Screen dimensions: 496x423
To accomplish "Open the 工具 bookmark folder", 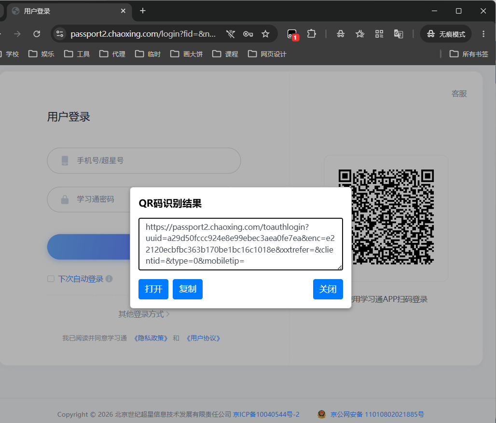I will [x=77, y=54].
